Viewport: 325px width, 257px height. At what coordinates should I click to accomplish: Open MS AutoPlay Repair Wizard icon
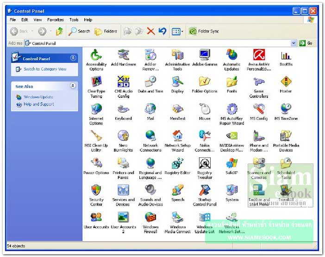coord(232,109)
